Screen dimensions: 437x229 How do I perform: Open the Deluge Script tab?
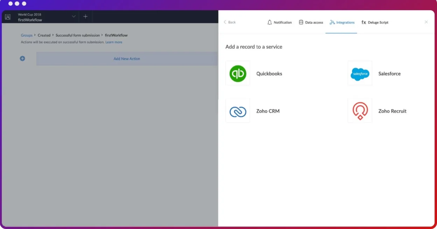click(375, 22)
